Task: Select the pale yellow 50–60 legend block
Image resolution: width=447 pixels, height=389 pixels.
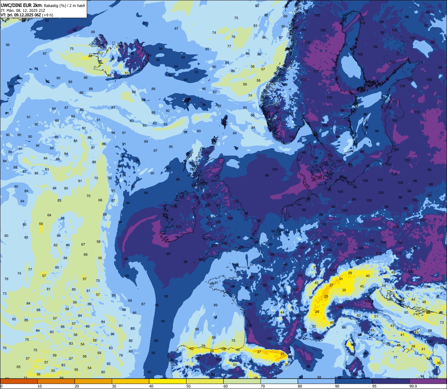Action: tap(205, 381)
